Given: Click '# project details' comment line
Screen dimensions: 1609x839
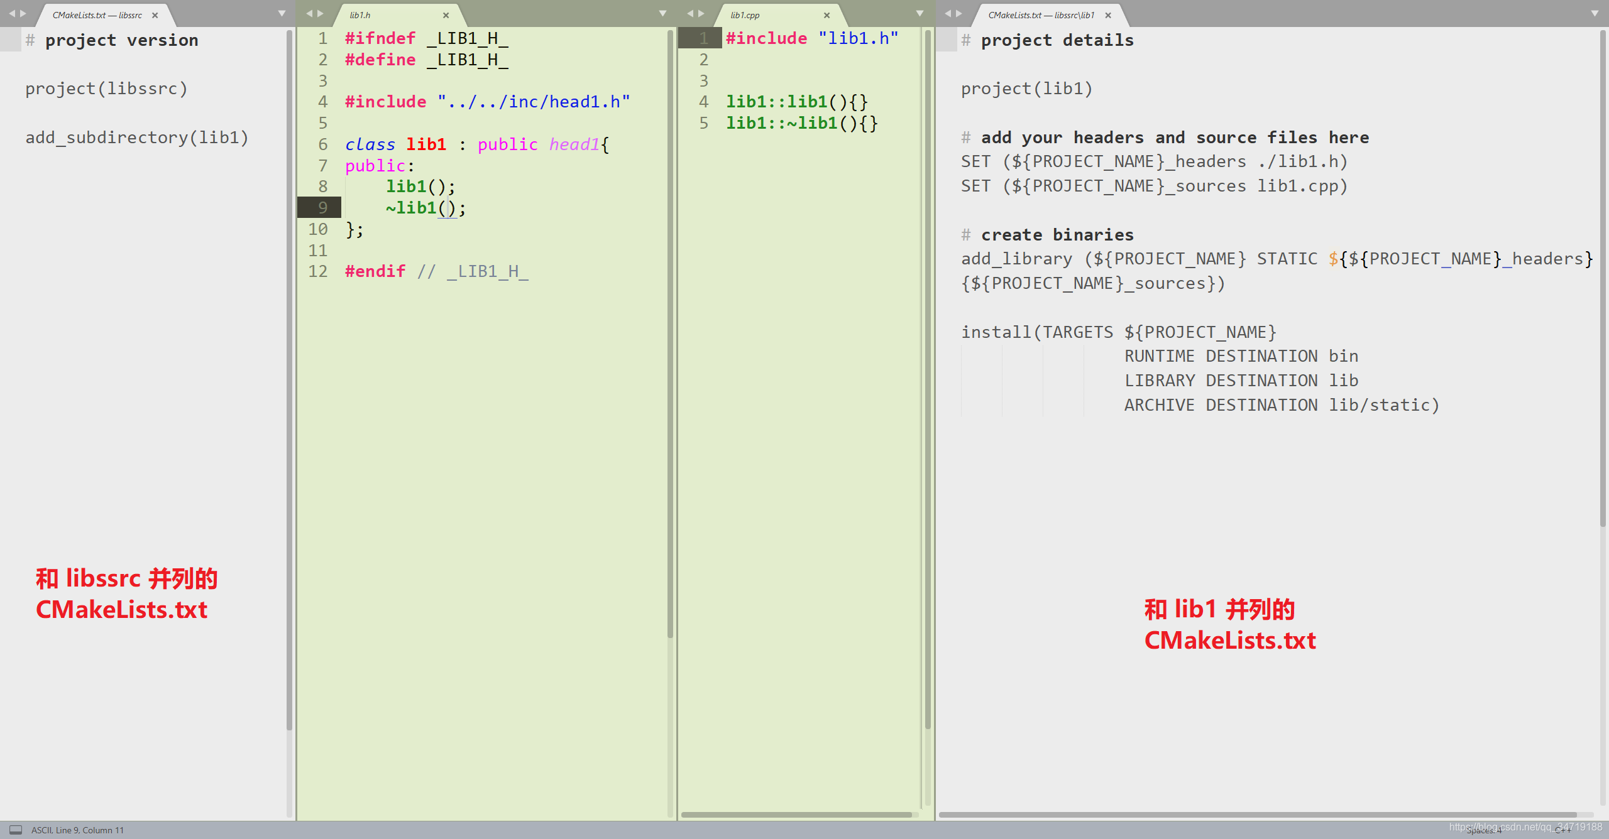Looking at the screenshot, I should click(1048, 40).
